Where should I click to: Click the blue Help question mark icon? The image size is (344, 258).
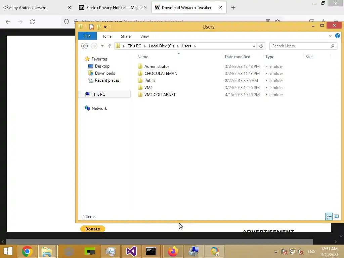337,36
